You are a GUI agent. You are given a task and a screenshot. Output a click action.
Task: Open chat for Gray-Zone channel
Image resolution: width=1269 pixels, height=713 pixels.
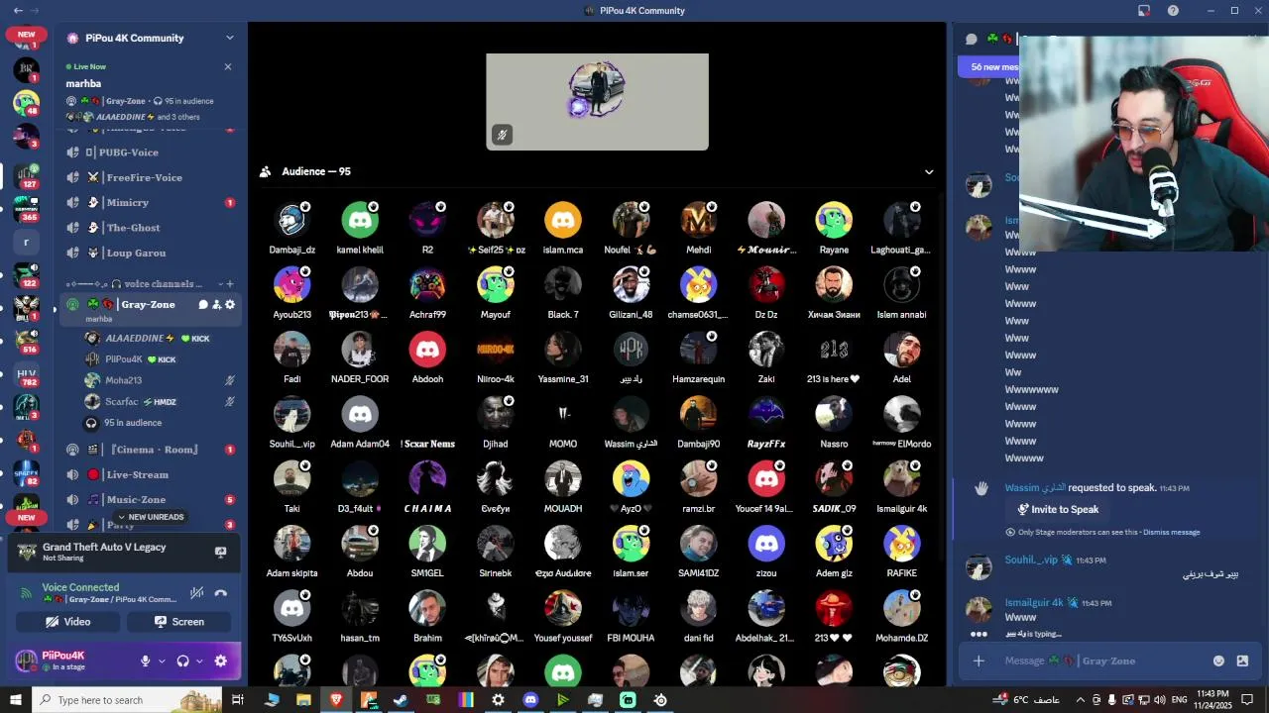tap(203, 305)
